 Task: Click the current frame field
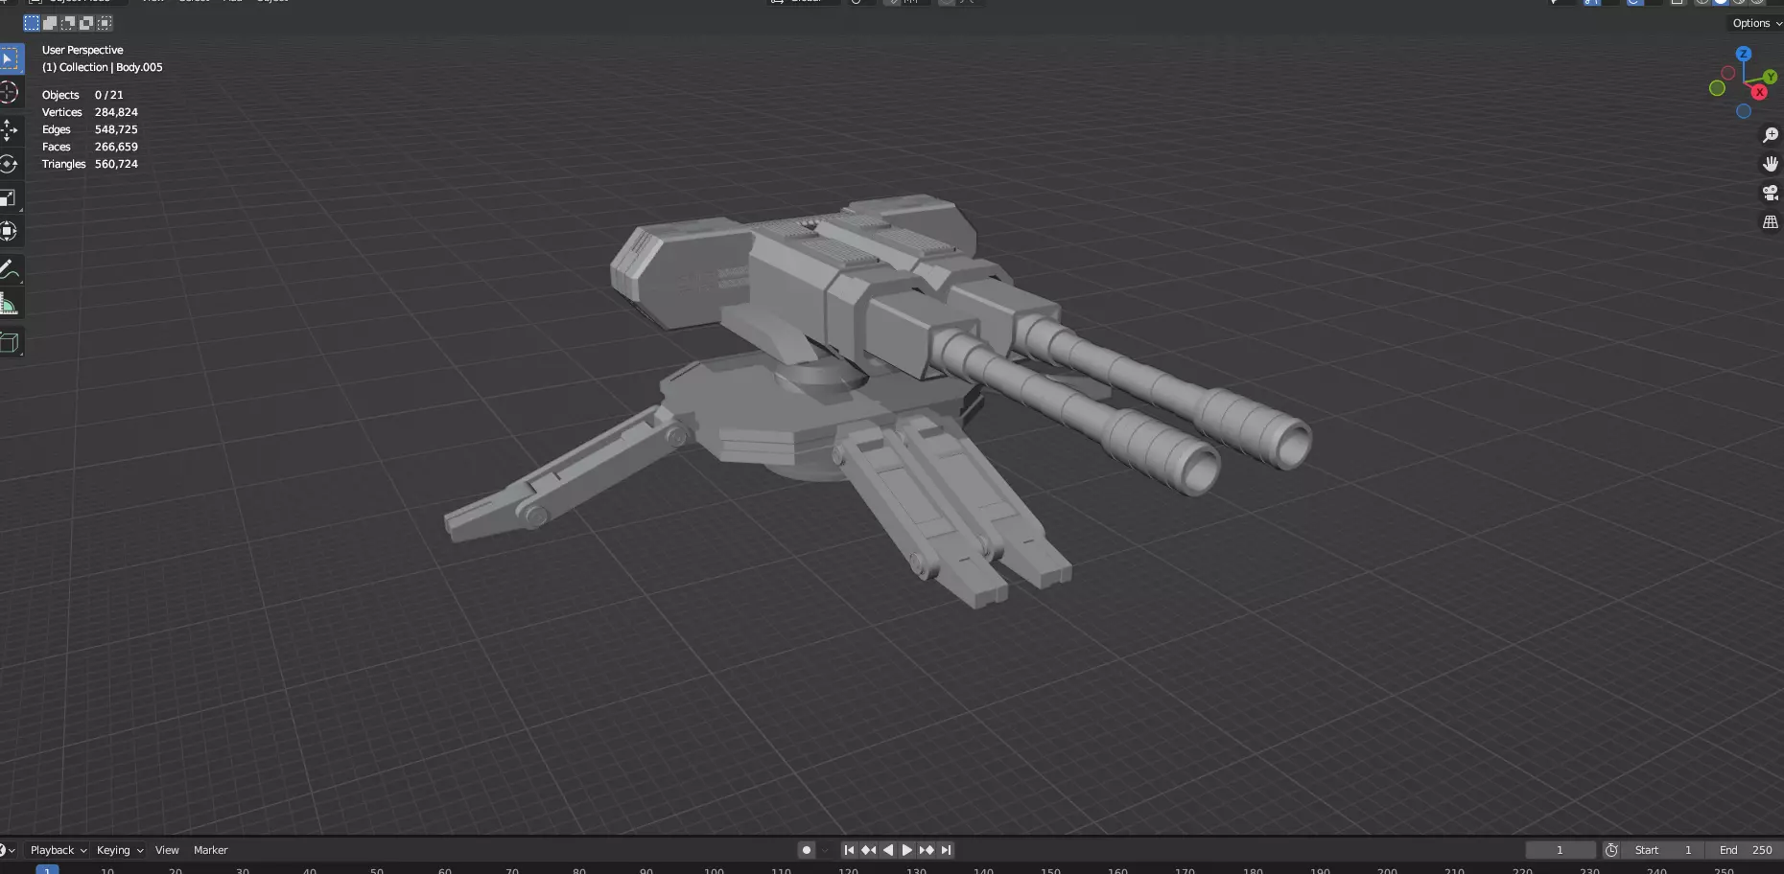(1561, 850)
